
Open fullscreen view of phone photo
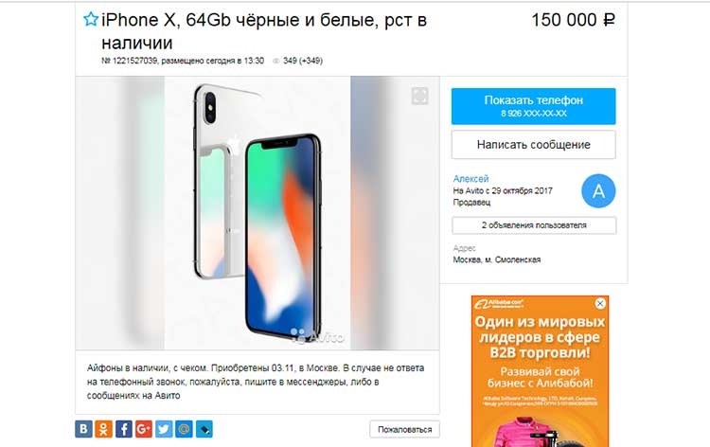[x=419, y=96]
